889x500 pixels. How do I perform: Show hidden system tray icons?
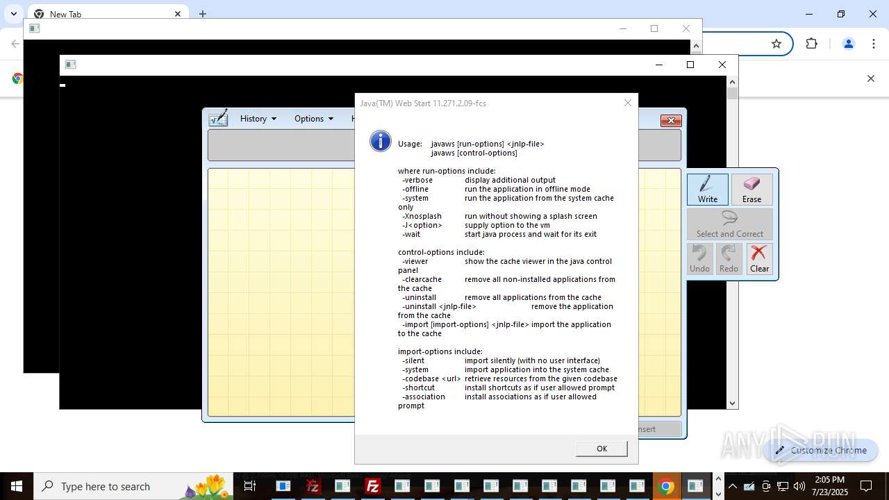point(732,486)
